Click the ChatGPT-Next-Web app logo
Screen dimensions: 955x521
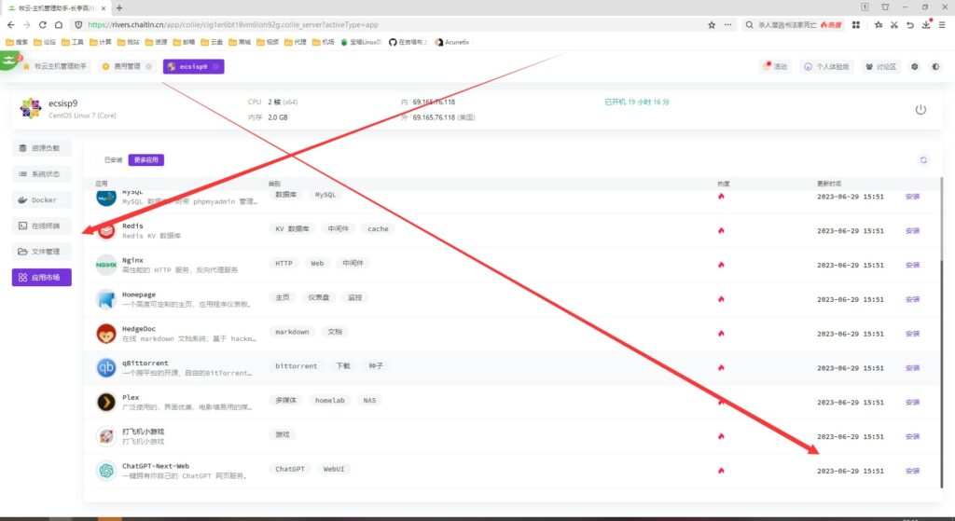click(x=106, y=471)
